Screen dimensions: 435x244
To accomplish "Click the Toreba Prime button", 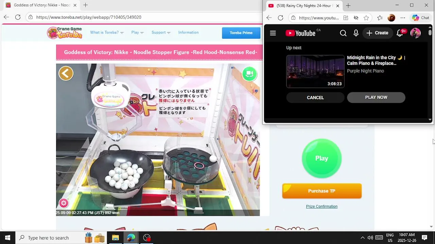I will coord(241,33).
